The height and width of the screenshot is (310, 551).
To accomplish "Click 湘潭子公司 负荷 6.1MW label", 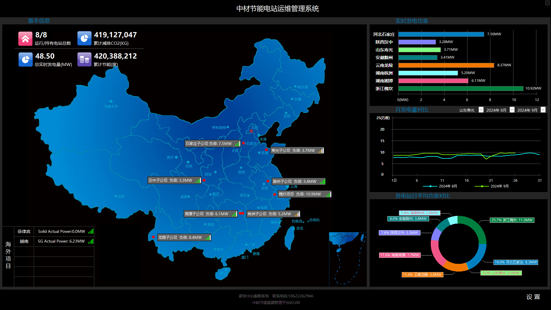I will (x=211, y=214).
